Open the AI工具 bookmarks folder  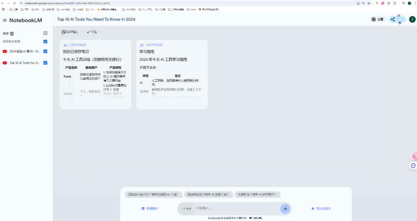[160, 9]
